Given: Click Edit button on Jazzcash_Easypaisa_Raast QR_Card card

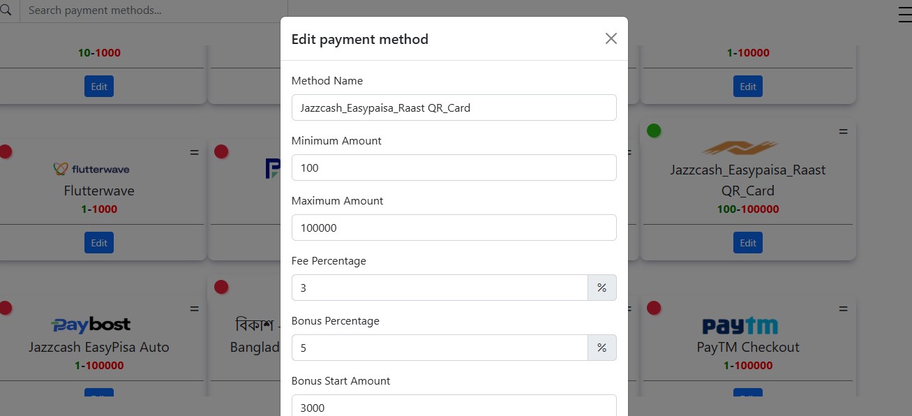Looking at the screenshot, I should 748,243.
